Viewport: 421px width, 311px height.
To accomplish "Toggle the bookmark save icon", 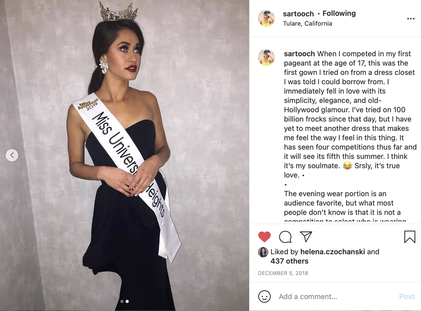I will point(410,237).
